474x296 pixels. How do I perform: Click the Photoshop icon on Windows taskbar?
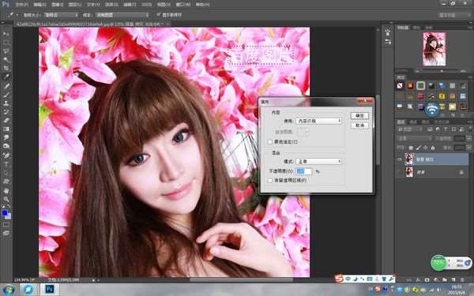[49, 290]
